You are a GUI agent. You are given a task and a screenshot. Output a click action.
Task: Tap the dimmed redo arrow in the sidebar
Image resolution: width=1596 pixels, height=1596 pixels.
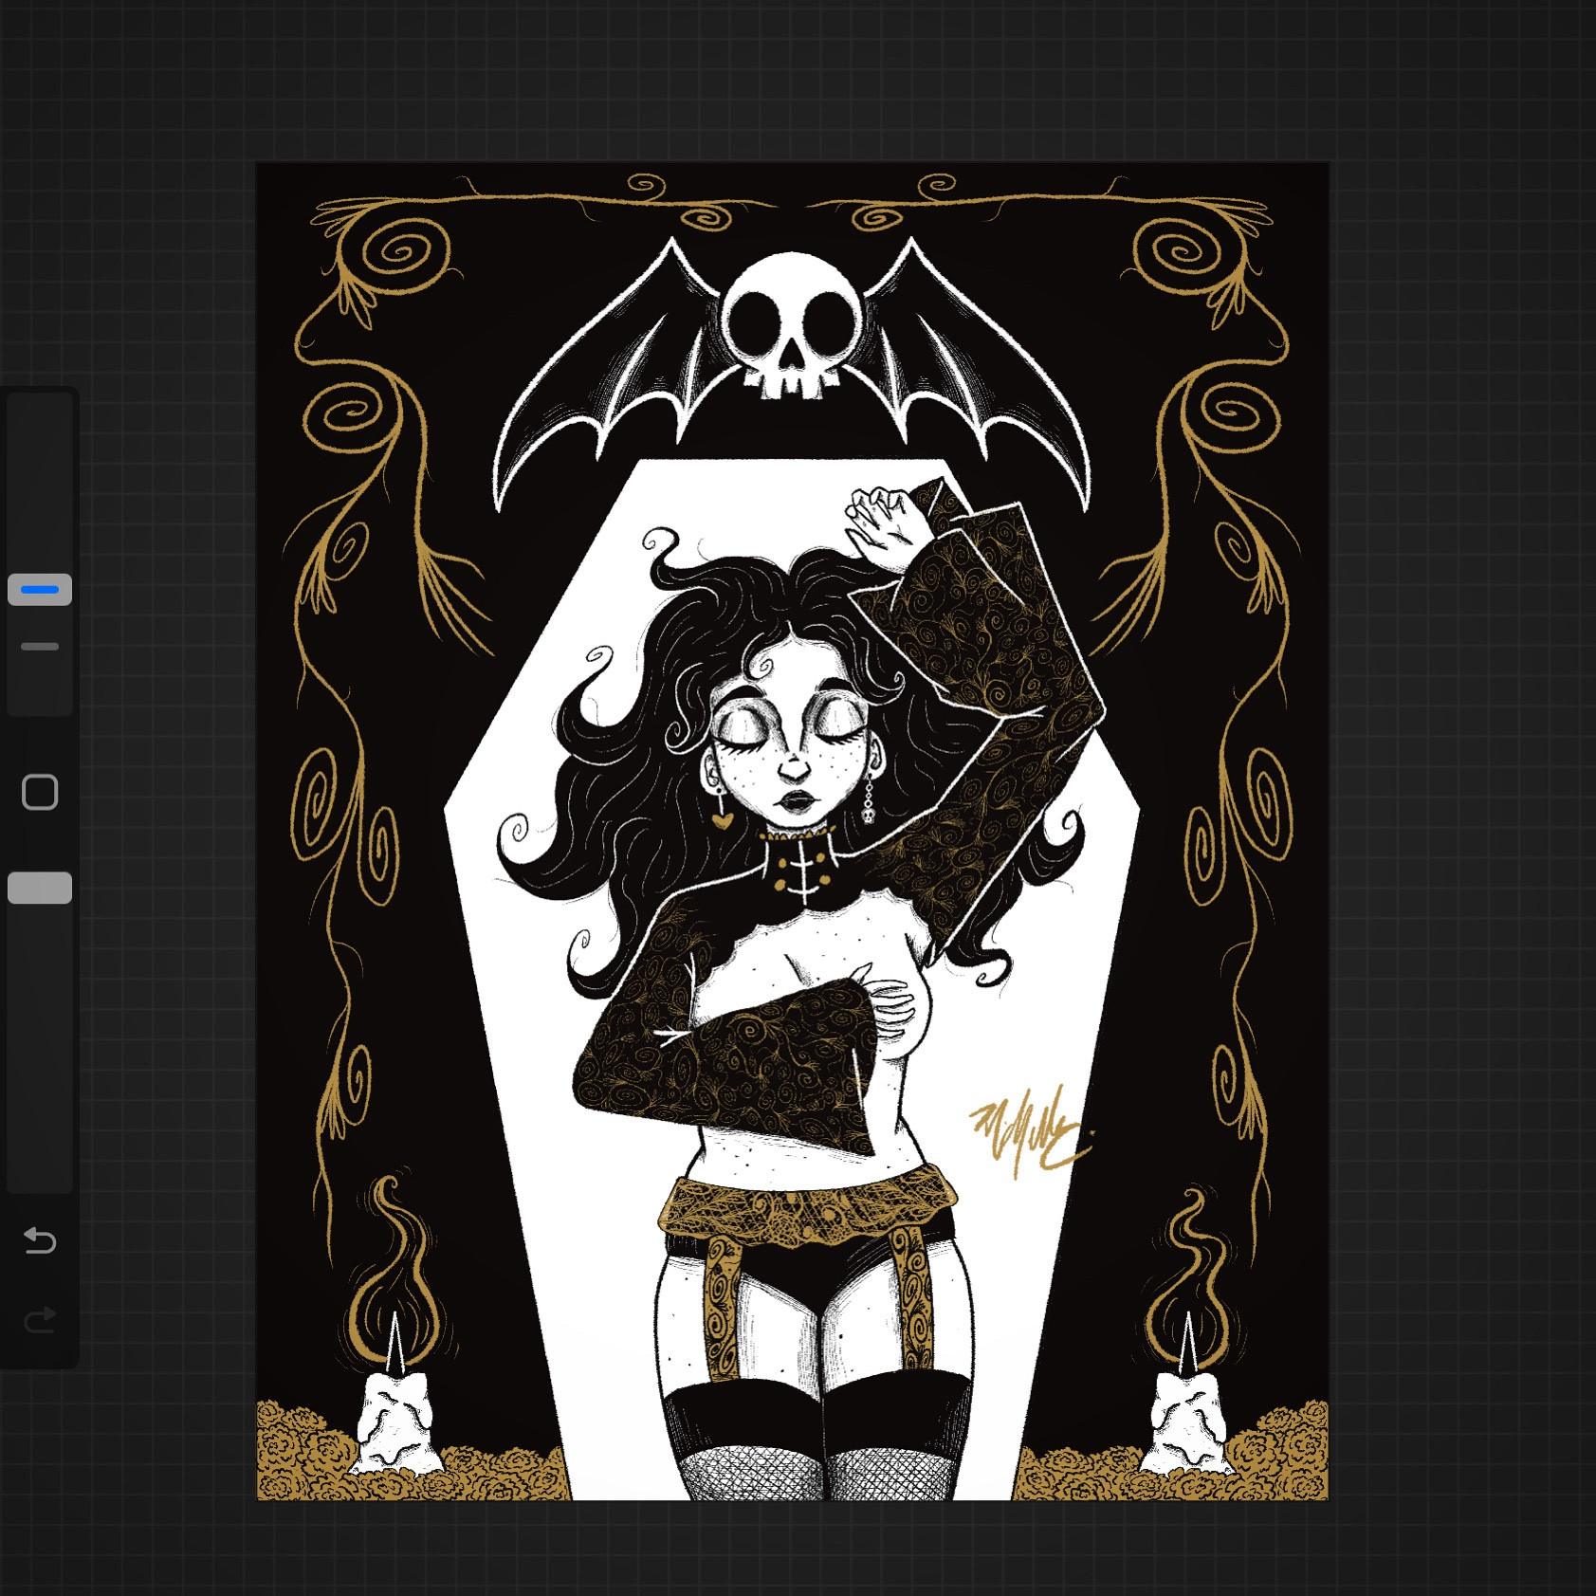[x=40, y=1319]
